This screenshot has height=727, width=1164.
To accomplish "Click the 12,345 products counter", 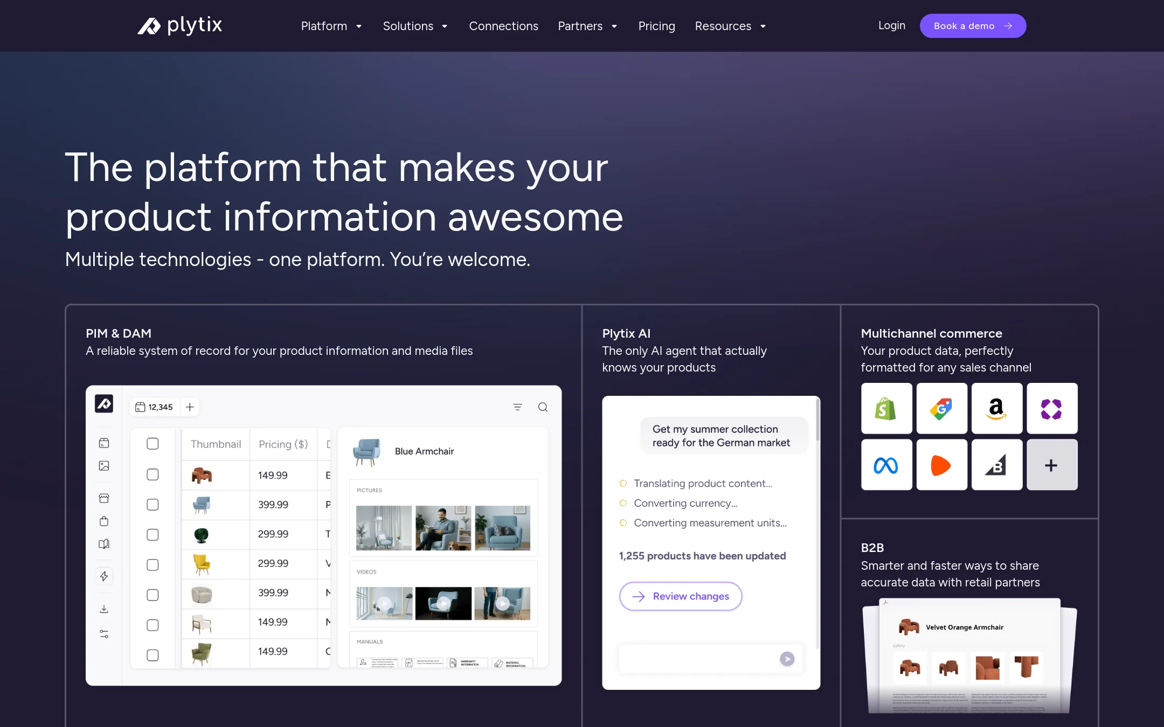I will coord(154,407).
